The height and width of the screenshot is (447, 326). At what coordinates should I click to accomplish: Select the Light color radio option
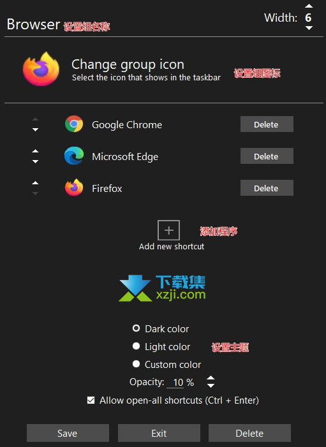[137, 346]
